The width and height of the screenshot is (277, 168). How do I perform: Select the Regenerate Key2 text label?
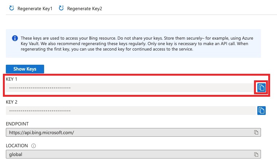point(85,9)
